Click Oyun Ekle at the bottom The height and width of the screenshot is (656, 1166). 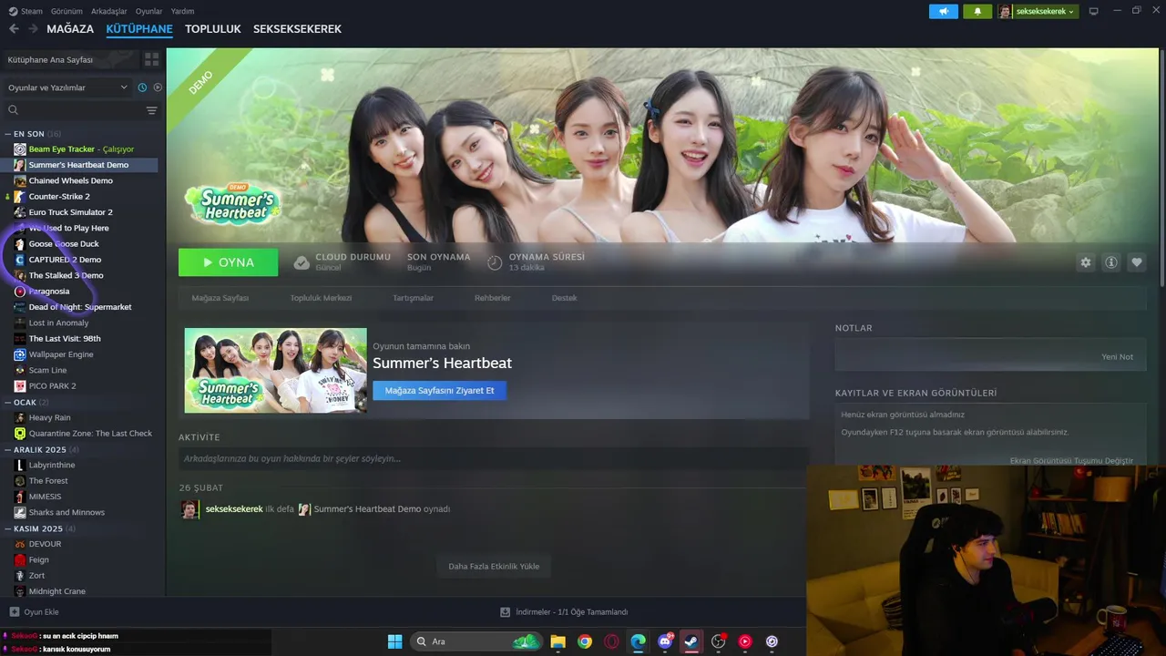pyautogui.click(x=34, y=612)
